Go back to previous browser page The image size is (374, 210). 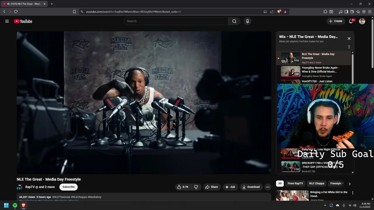[4, 12]
